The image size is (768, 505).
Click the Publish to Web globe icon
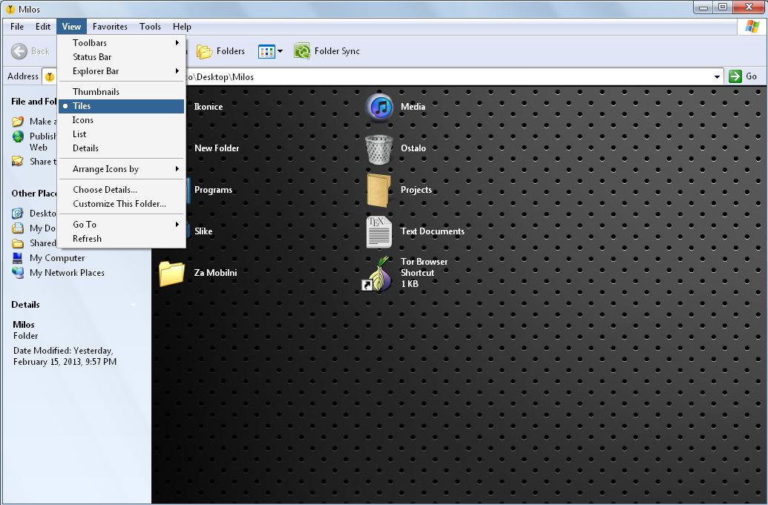point(18,136)
